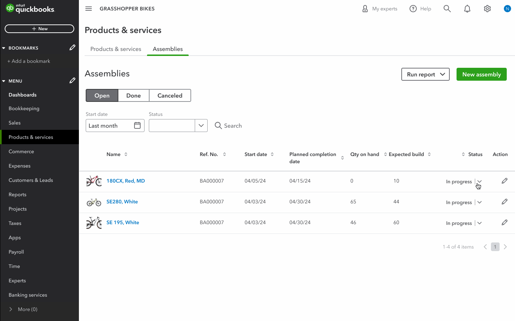Screen dimensions: 515x321
Task: Sort by Expected build column
Action: tap(429, 154)
